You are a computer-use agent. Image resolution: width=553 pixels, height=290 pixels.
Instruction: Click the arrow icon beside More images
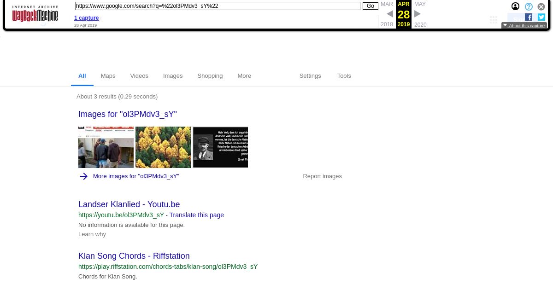point(83,176)
